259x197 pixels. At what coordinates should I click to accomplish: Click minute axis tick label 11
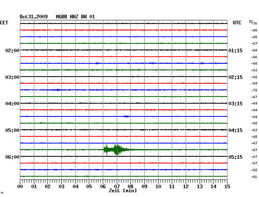(172, 186)
